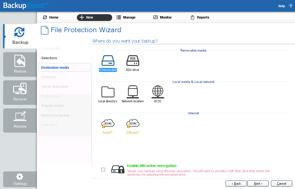Image resolution: width=295 pixels, height=189 pixels.
Task: Click the Notifications wizard step
Action: pyautogui.click(x=51, y=96)
